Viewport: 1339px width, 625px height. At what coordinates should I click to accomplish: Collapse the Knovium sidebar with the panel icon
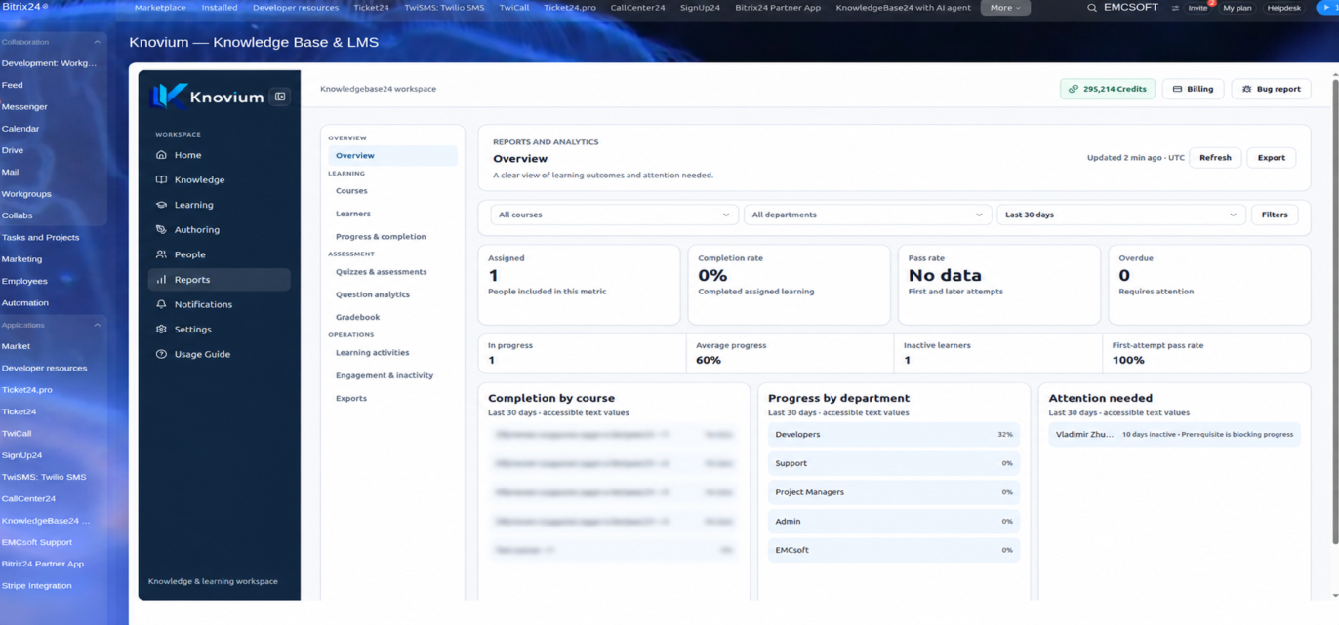280,97
